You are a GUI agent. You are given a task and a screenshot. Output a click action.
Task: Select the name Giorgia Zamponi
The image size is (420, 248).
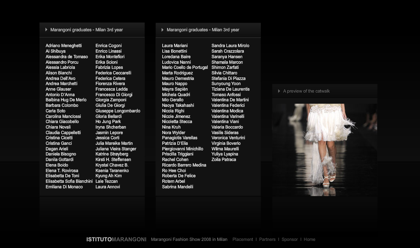coord(110,100)
